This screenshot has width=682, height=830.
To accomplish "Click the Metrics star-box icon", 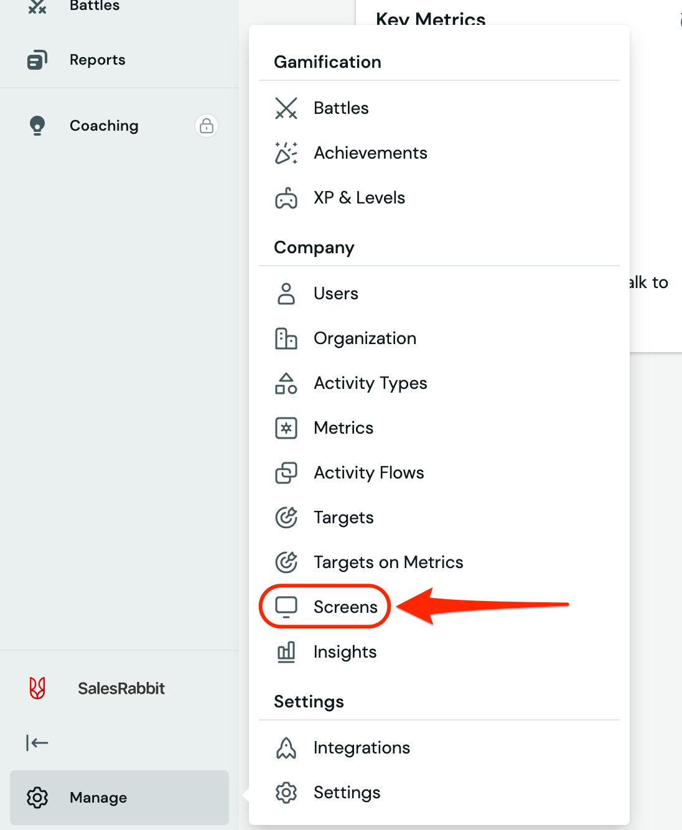I will click(286, 428).
